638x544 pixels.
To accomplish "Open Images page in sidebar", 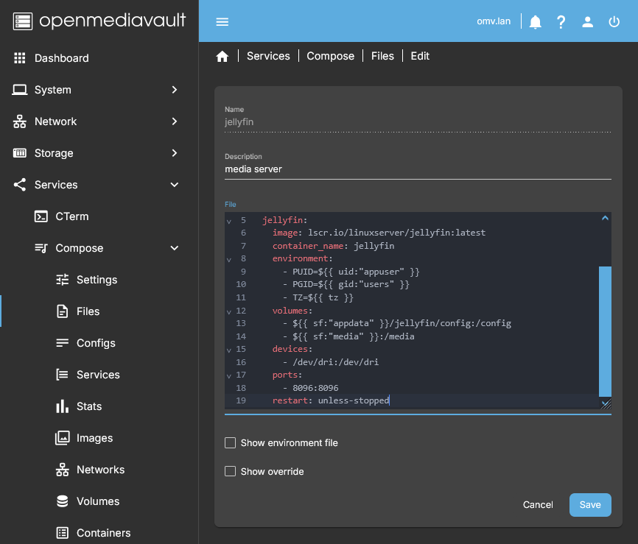I will (x=94, y=438).
